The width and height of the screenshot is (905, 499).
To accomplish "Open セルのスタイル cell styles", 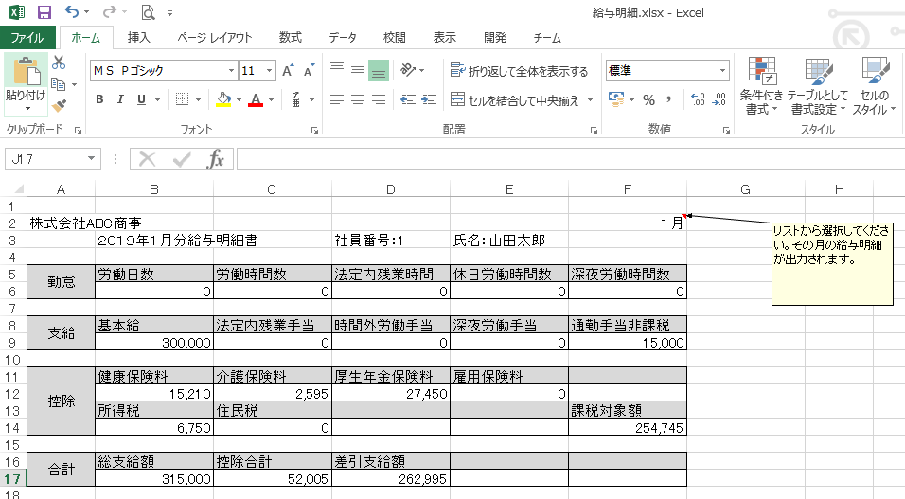I will [x=874, y=85].
